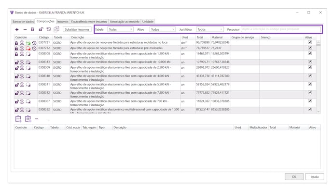Click the location pin icon in row 0307732
Screen dimensions: 332x187
tap(22, 48)
